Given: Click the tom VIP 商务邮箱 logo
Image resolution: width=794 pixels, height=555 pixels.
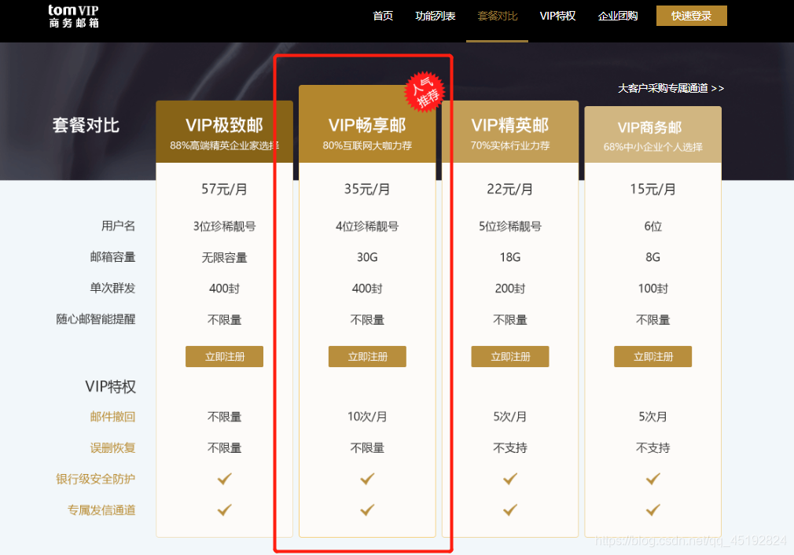Looking at the screenshot, I should 73,17.
